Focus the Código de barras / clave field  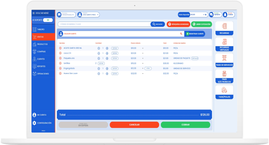click(104, 24)
